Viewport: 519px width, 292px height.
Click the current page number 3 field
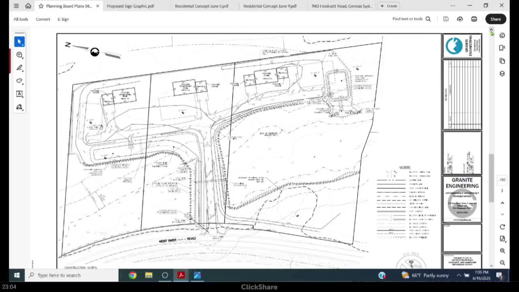[x=502, y=191]
